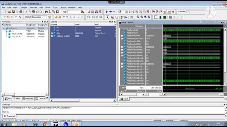Click the Restart simulation icon

click(x=120, y=12)
